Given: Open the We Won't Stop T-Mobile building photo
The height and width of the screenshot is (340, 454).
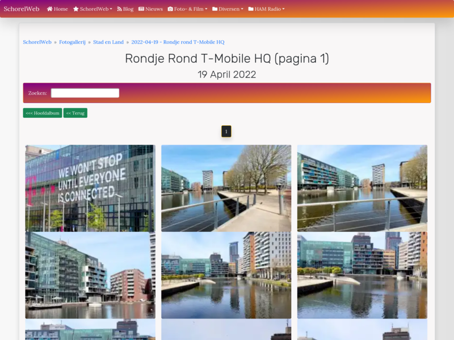Looking at the screenshot, I should click(90, 188).
